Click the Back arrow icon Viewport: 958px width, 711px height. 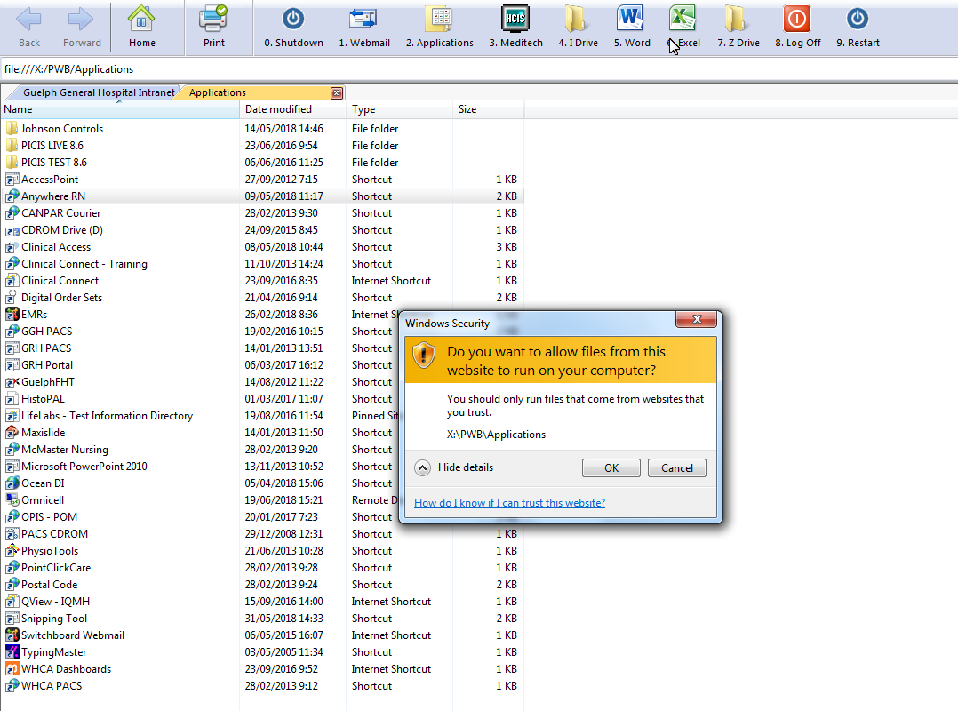tap(28, 19)
